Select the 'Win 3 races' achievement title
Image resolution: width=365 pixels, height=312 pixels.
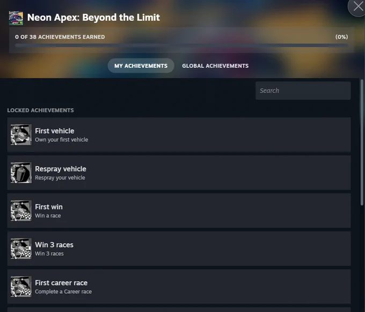coord(54,245)
